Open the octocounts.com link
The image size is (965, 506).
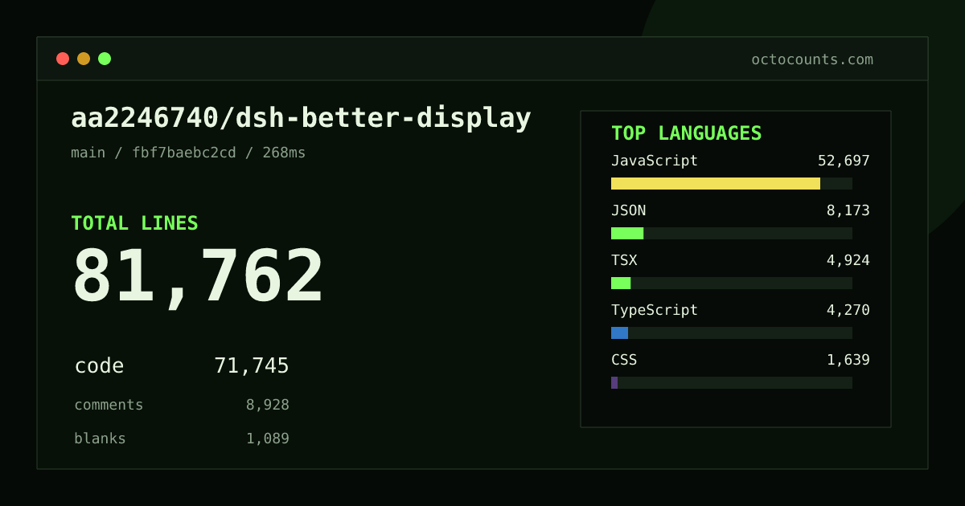click(812, 59)
